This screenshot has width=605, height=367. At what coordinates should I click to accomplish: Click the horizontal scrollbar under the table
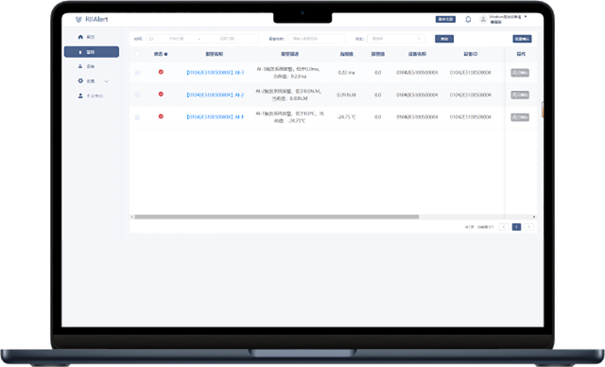pos(277,217)
